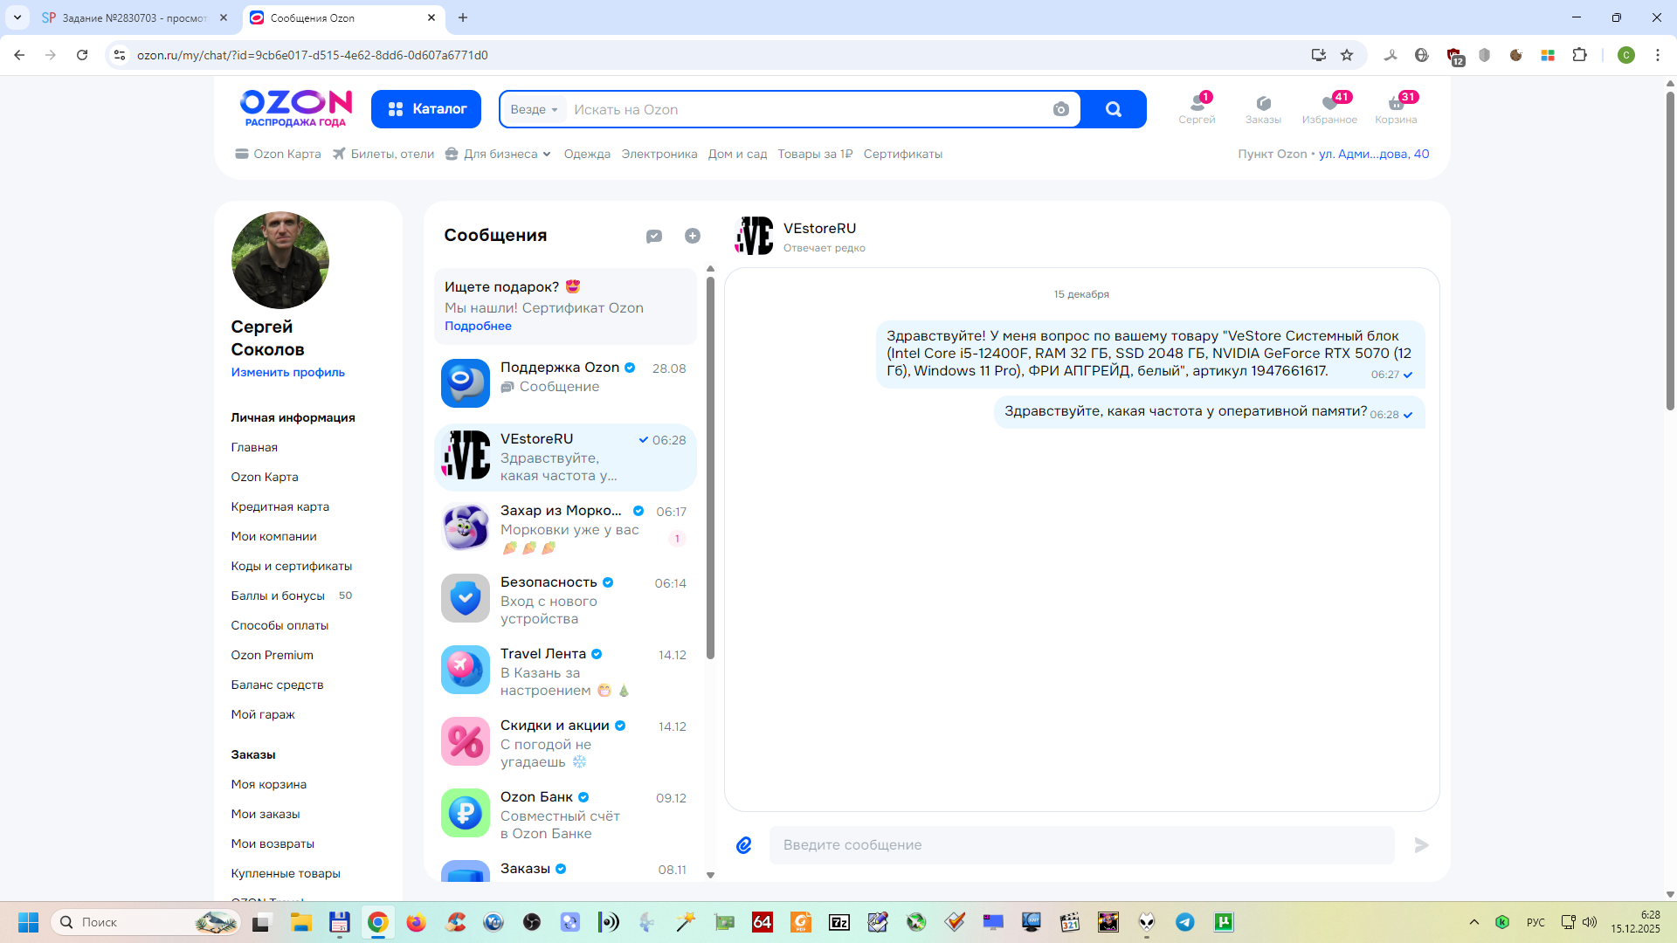The image size is (1677, 943).
Task: Click the camera image search icon
Action: (1060, 109)
